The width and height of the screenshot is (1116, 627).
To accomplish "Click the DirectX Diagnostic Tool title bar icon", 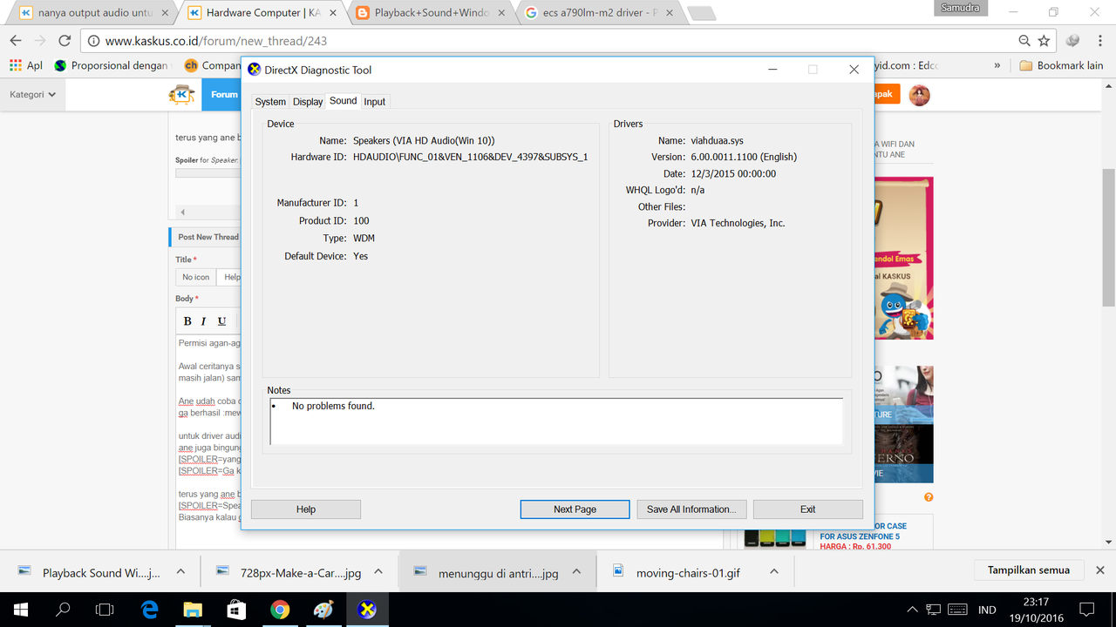I will pyautogui.click(x=254, y=70).
